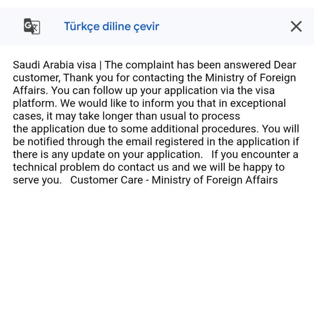
Task: Tap the "Customer Care" signature text
Action: click(x=107, y=180)
